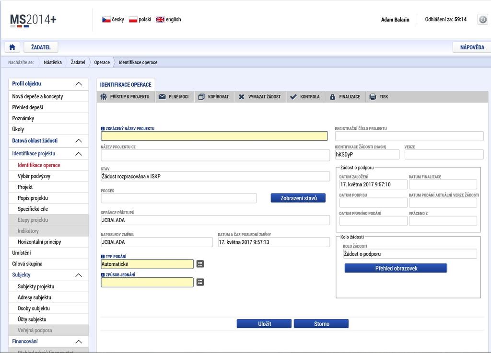Open Osoby subjektu in sidebar

[x=48, y=308]
